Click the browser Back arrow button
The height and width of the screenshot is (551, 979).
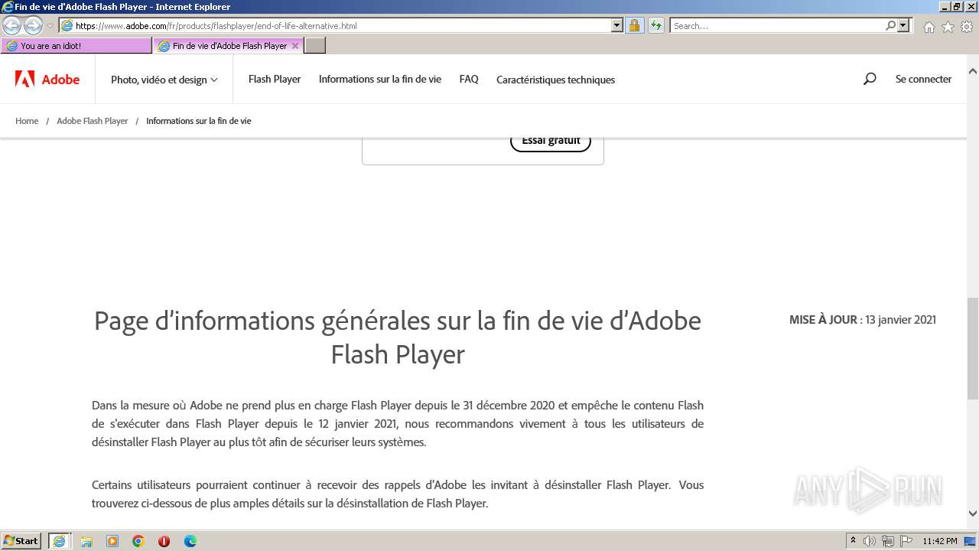[12, 25]
